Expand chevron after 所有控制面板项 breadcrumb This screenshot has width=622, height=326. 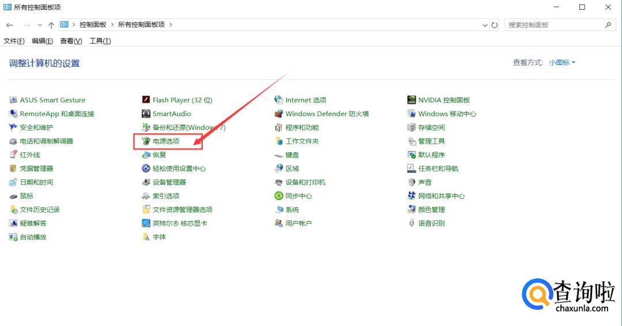point(170,25)
